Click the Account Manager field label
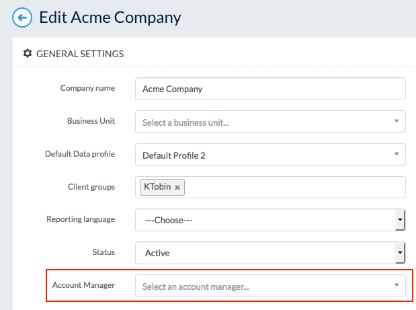The width and height of the screenshot is (416, 310). click(83, 285)
